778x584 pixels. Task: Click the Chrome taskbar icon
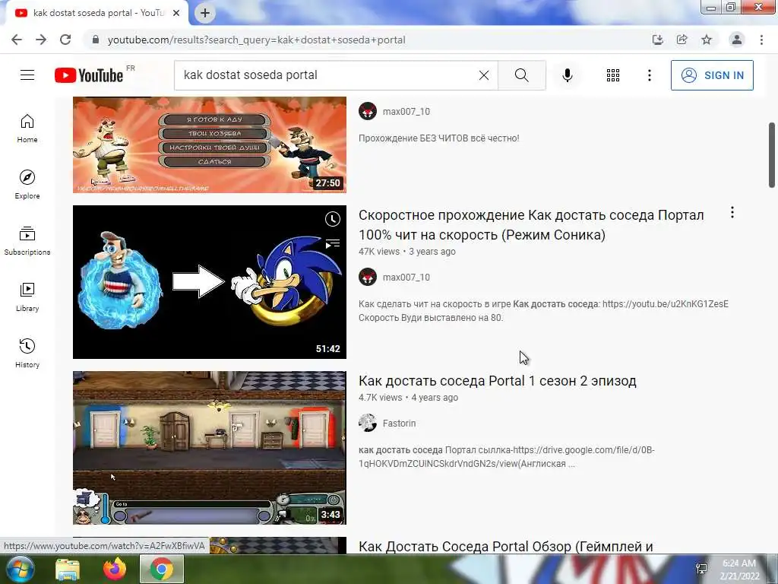pyautogui.click(x=162, y=569)
